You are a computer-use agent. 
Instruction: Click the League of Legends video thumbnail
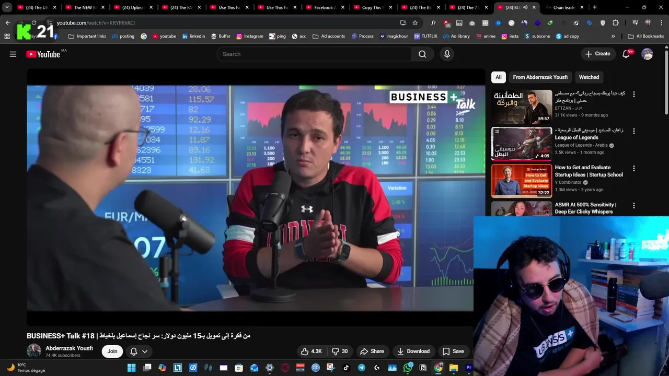[x=522, y=144]
